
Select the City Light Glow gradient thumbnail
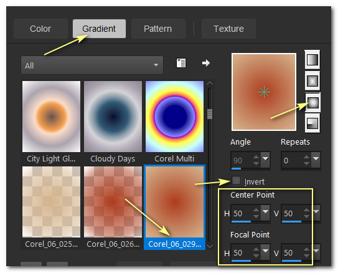click(51, 117)
